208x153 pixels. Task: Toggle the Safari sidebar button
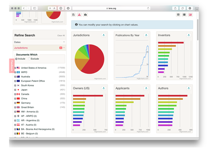(x=35, y=8)
